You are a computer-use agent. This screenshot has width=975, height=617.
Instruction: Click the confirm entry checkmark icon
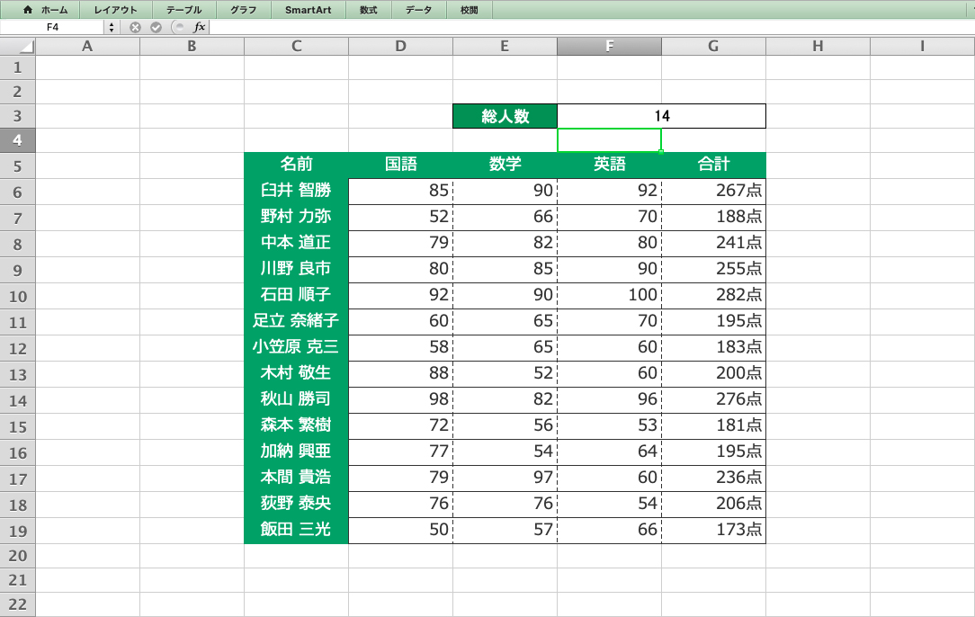[157, 27]
